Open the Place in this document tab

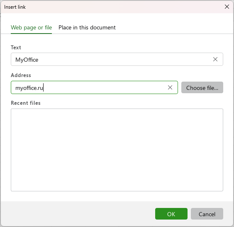click(87, 28)
